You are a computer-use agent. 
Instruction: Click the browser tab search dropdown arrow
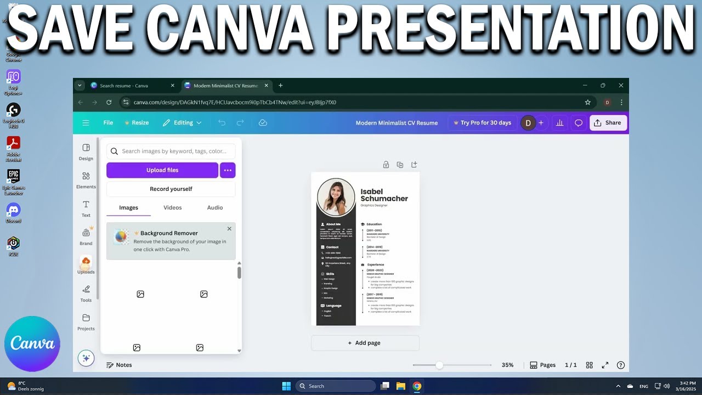[80, 86]
